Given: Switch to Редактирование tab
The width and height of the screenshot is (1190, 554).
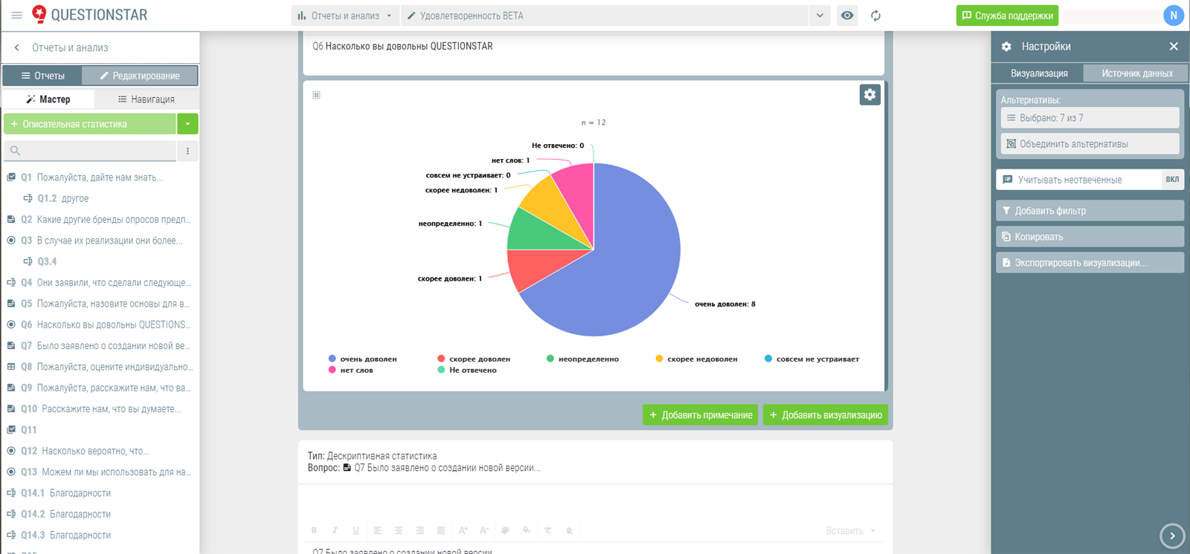Looking at the screenshot, I should (x=140, y=76).
